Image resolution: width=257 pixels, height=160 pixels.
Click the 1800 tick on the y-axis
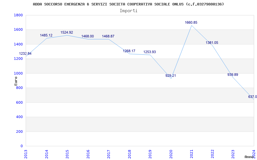[x=18, y=15]
